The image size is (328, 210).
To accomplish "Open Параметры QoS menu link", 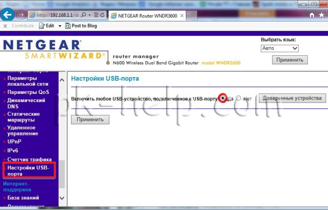I will pos(28,92).
